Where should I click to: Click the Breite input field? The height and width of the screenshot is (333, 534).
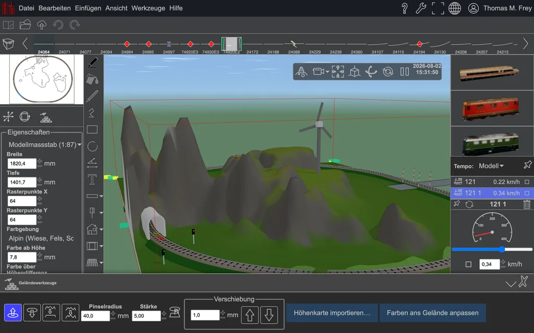coord(22,163)
